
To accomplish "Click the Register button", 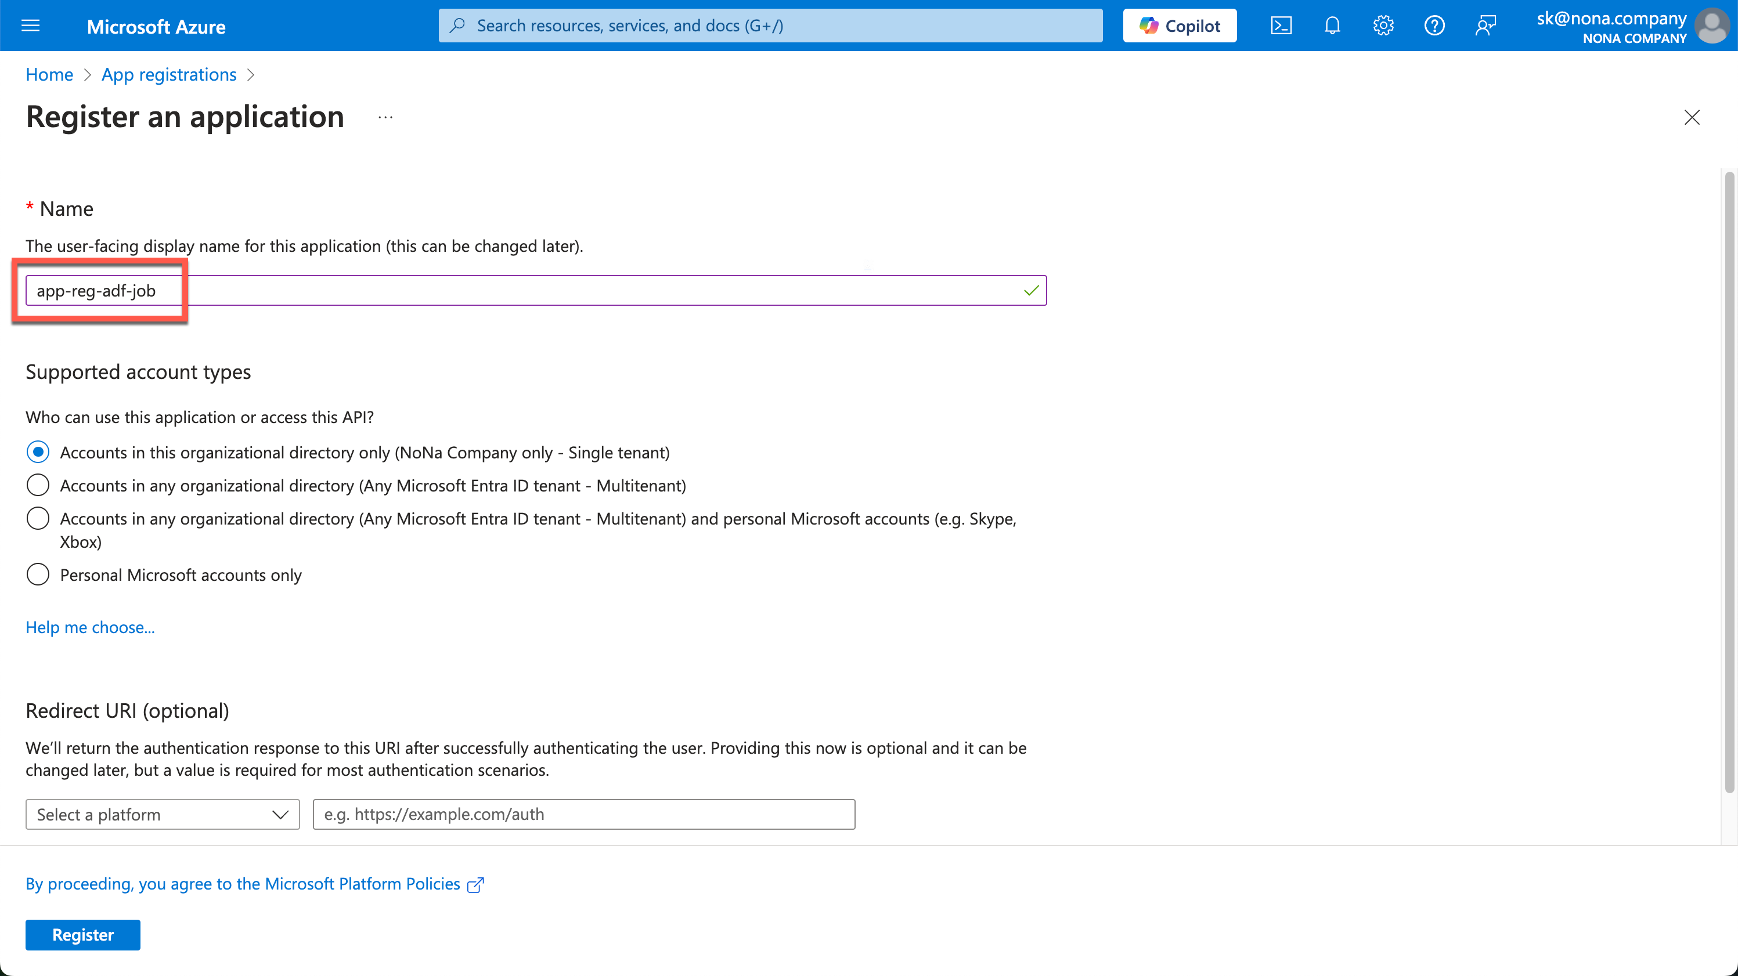I will [x=83, y=934].
